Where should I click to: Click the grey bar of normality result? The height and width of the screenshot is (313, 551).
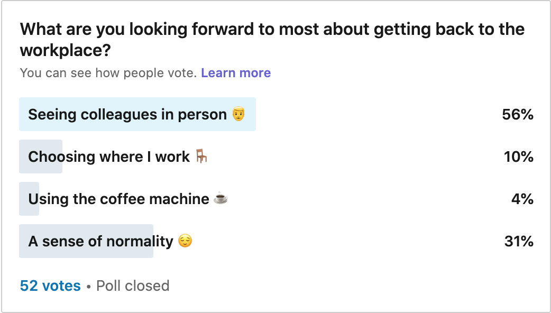86,241
